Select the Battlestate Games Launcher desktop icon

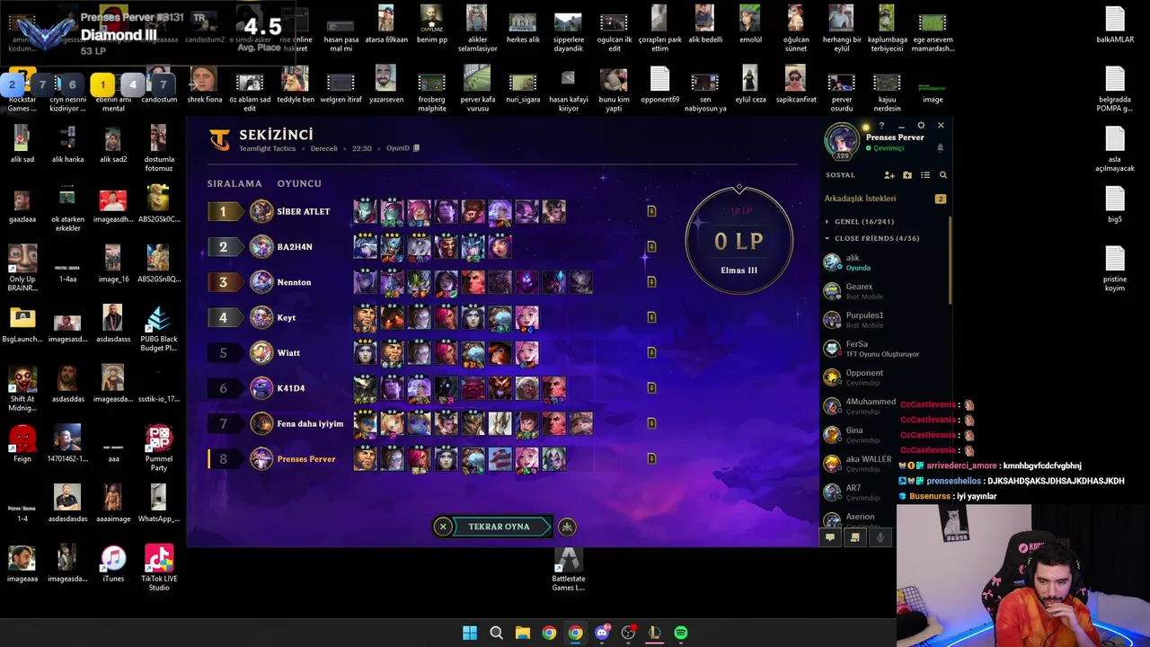pos(568,570)
